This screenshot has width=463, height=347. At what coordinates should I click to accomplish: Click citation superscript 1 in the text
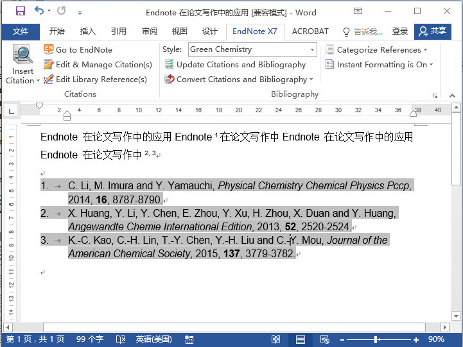point(216,135)
